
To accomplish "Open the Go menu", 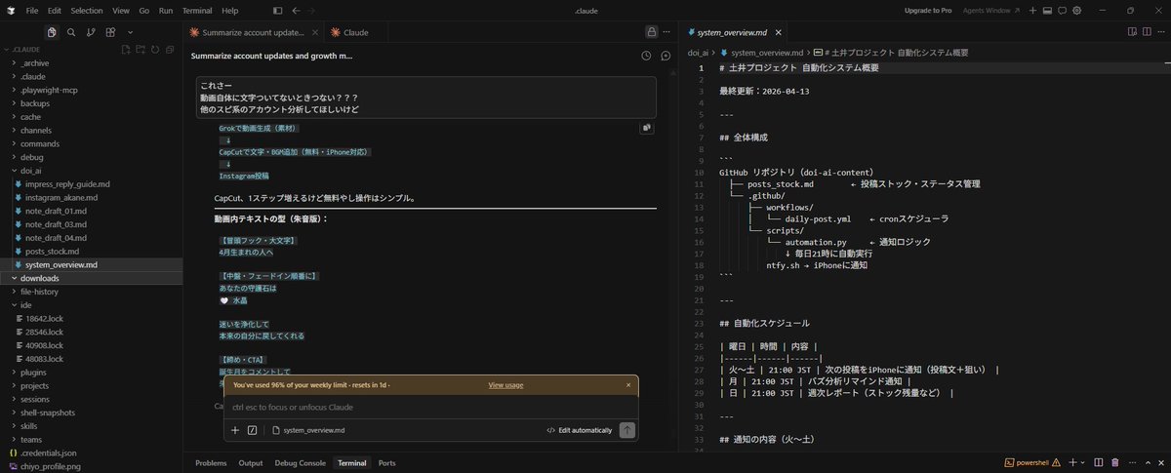I will [144, 10].
